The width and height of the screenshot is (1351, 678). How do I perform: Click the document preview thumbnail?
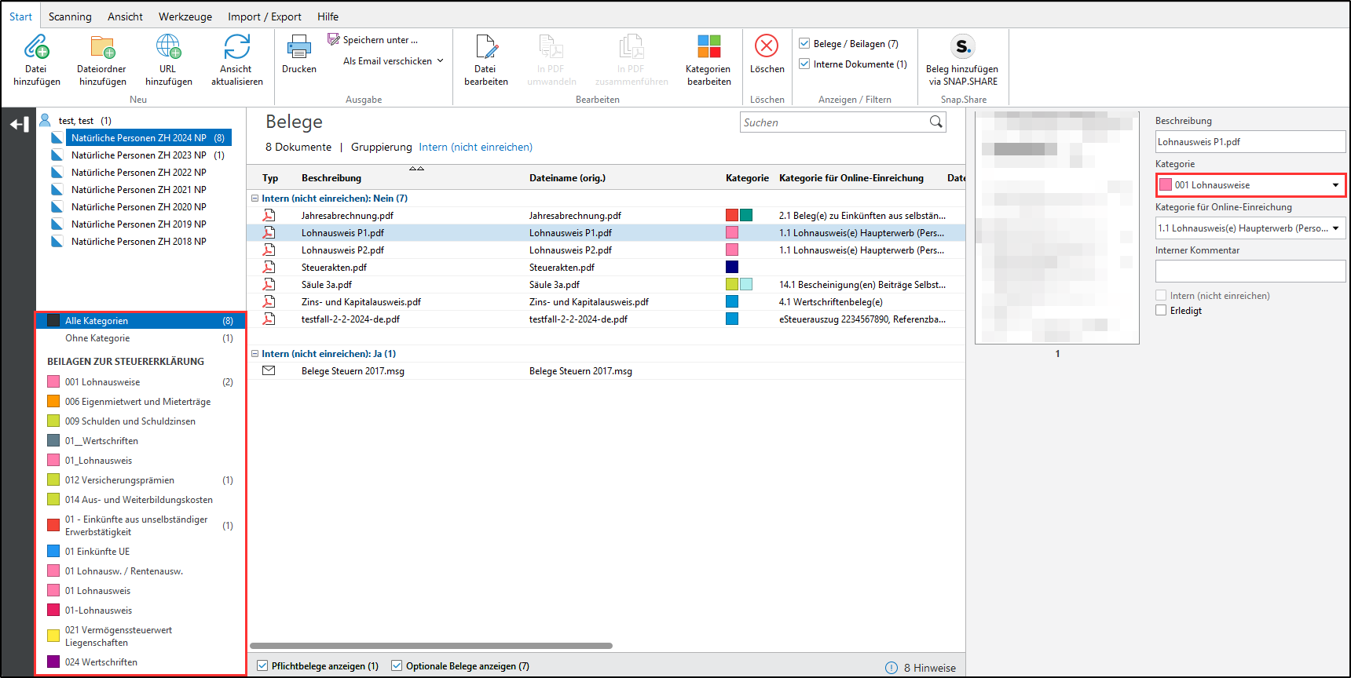pyautogui.click(x=1057, y=227)
